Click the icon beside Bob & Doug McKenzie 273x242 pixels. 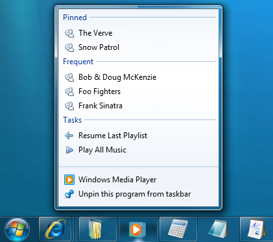tap(69, 77)
